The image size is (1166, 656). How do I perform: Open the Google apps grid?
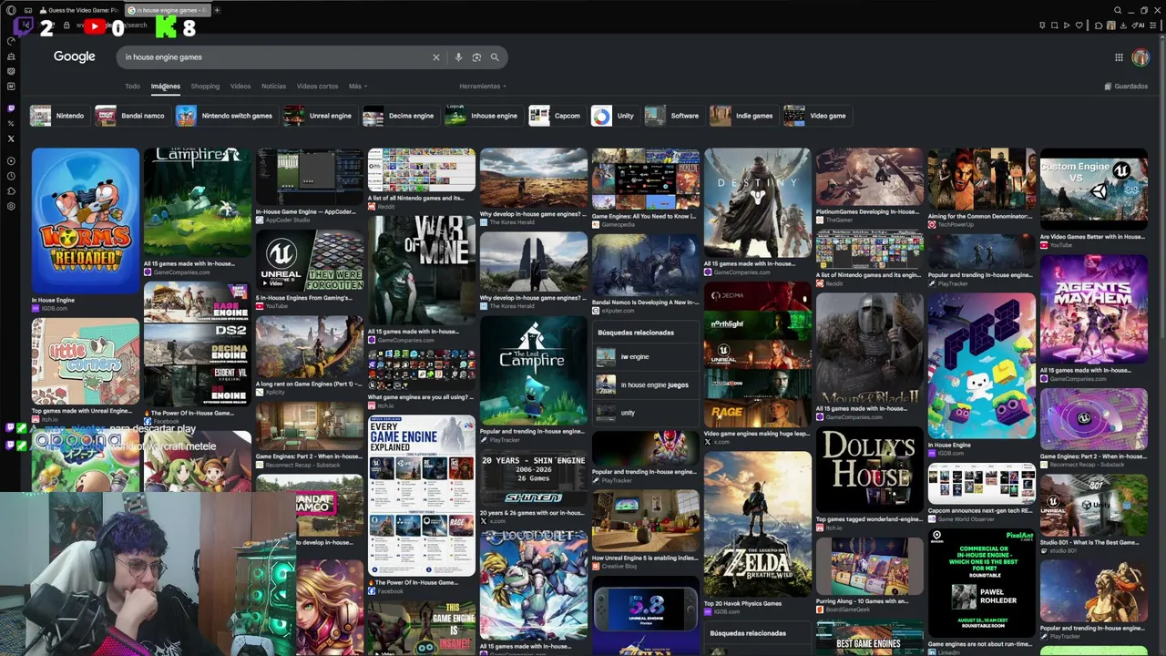1119,57
